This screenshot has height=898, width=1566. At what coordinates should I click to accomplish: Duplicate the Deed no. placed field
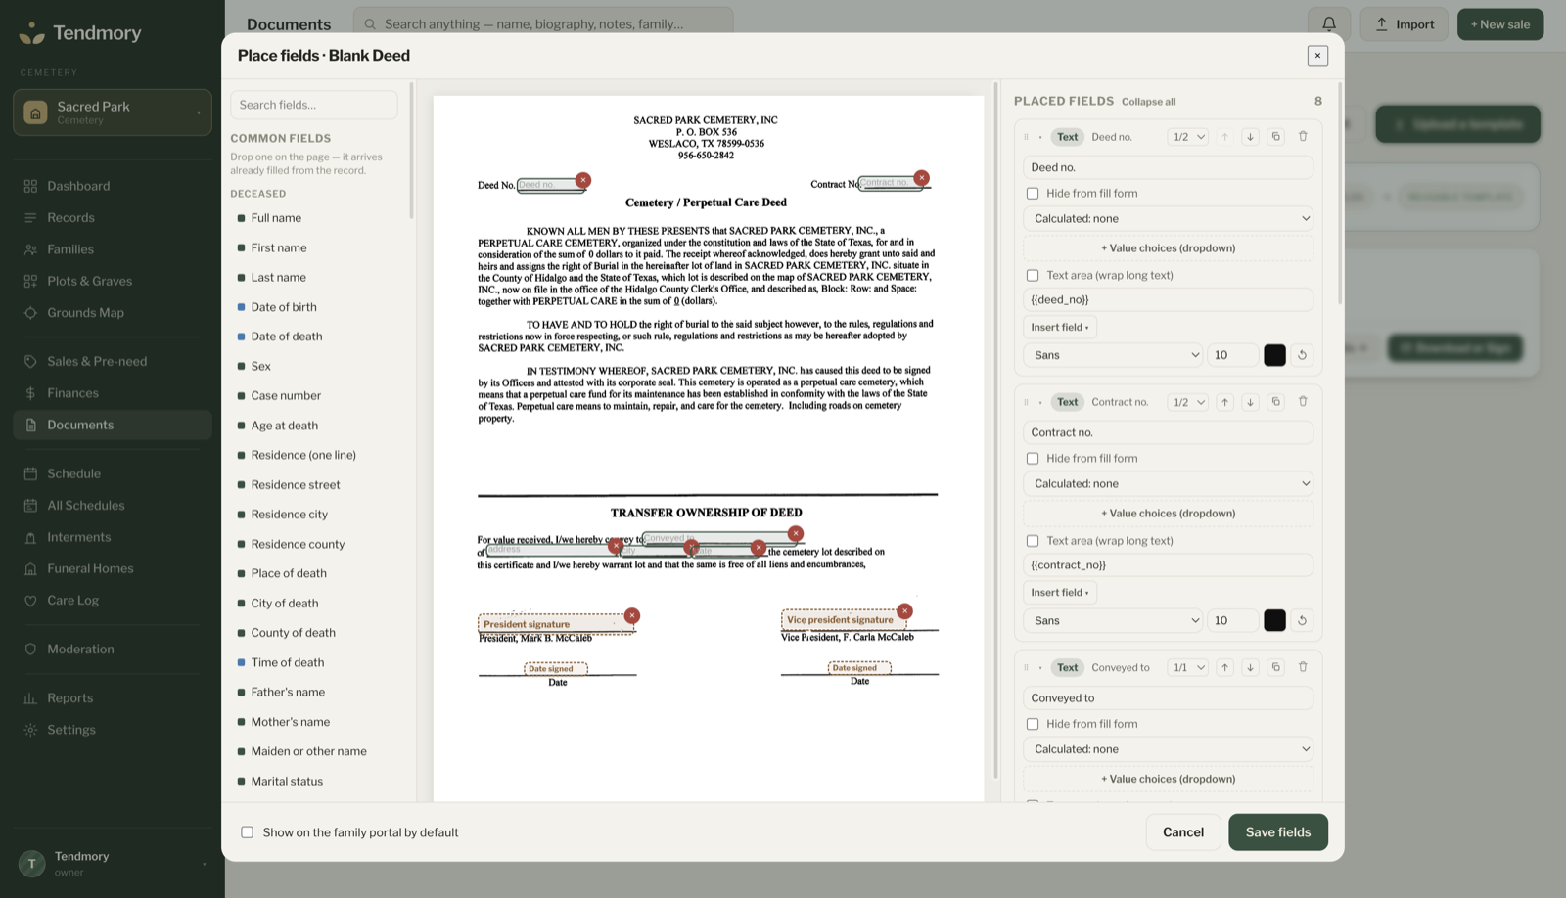[x=1275, y=137]
